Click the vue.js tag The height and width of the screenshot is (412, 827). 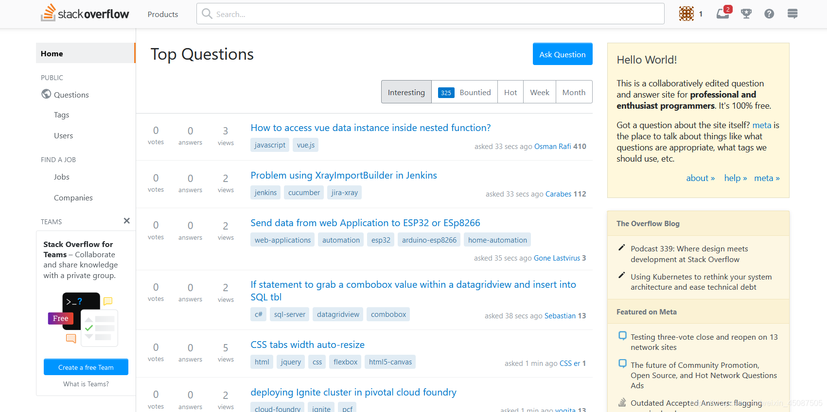point(306,145)
